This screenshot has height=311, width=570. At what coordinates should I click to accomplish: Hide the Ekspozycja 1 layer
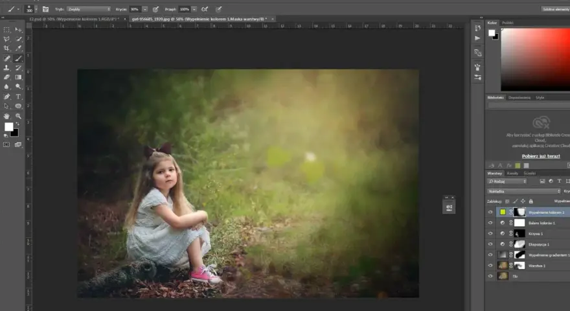[490, 244]
